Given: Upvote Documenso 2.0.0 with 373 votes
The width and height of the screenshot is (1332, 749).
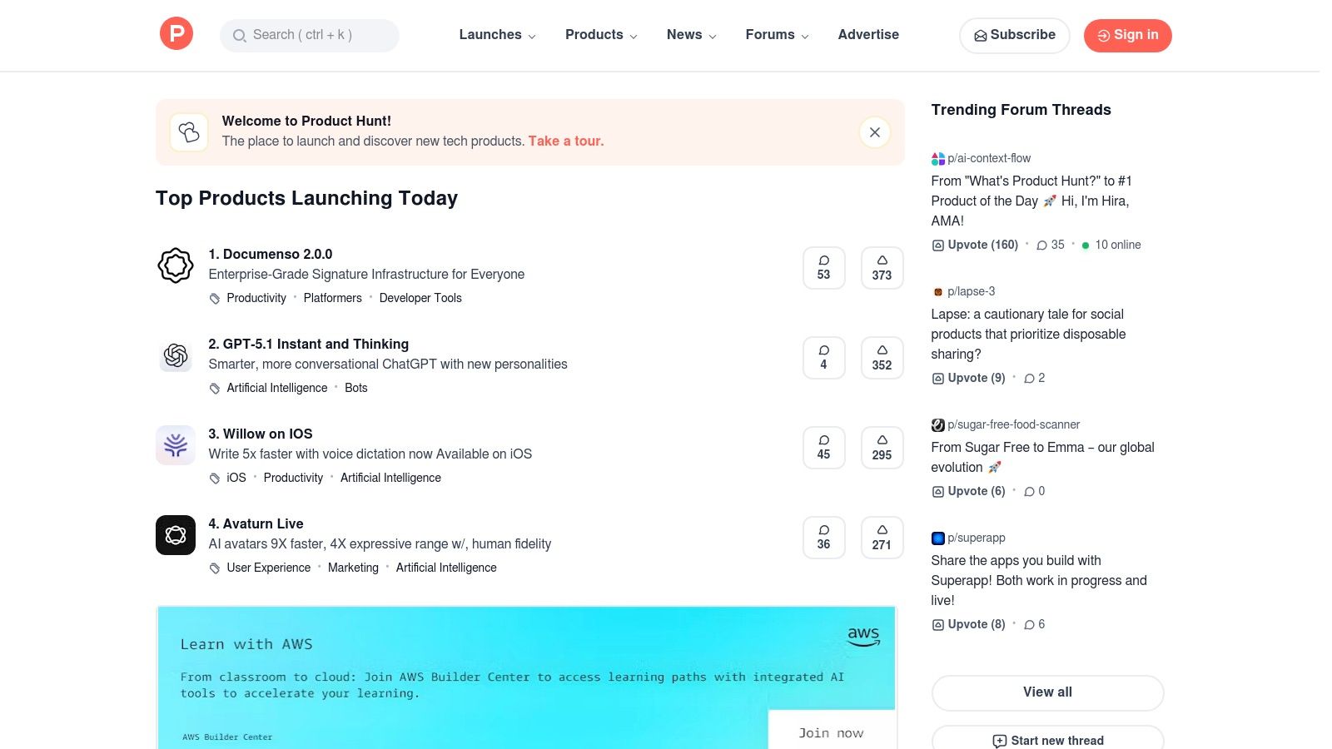Looking at the screenshot, I should 882,268.
